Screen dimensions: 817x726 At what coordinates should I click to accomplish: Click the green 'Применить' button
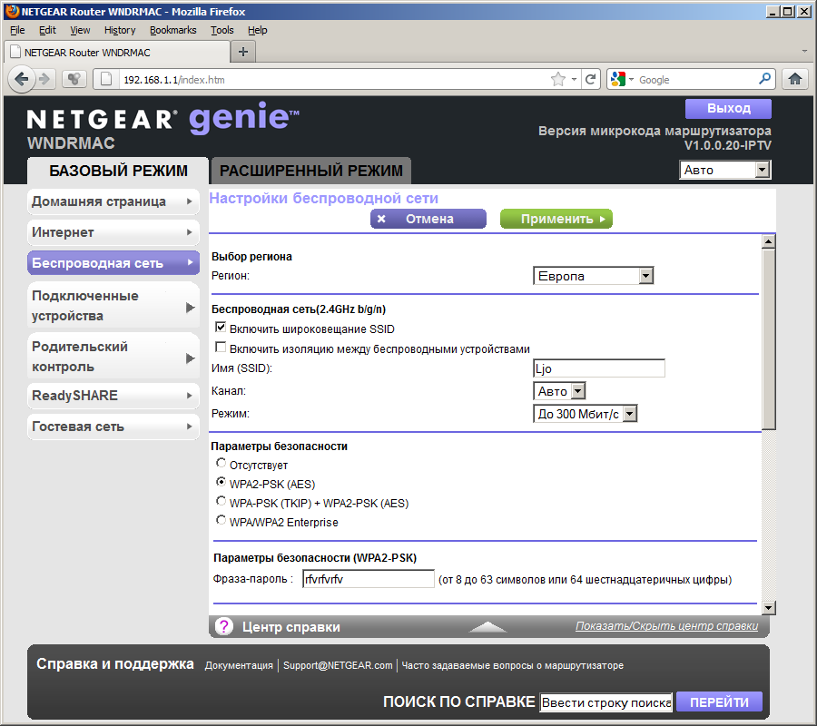pyautogui.click(x=556, y=219)
